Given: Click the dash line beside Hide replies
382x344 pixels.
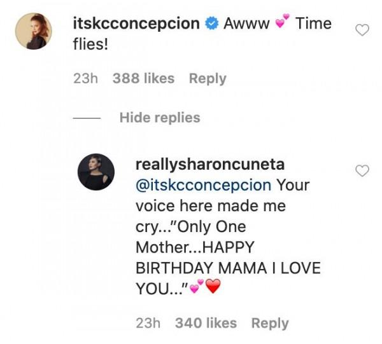Looking at the screenshot, I should 87,118.
